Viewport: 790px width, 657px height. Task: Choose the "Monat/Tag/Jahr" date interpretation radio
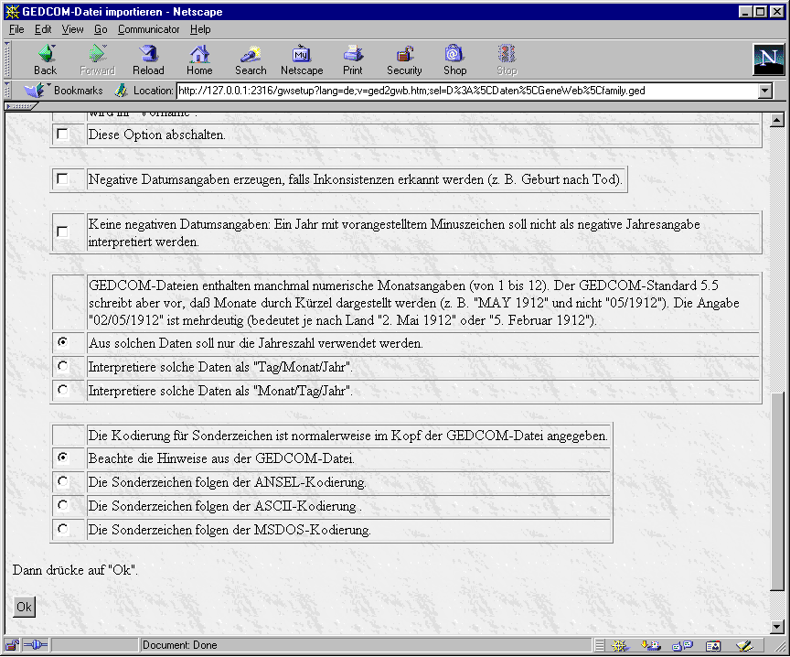[62, 389]
